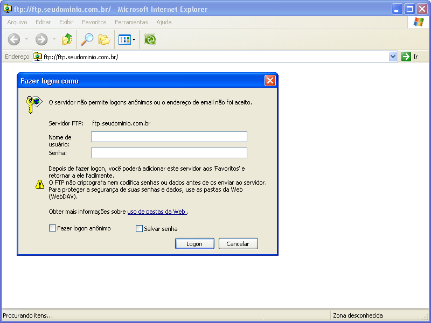Expand the address bar dropdown
This screenshot has height=323, width=431.
(x=393, y=57)
